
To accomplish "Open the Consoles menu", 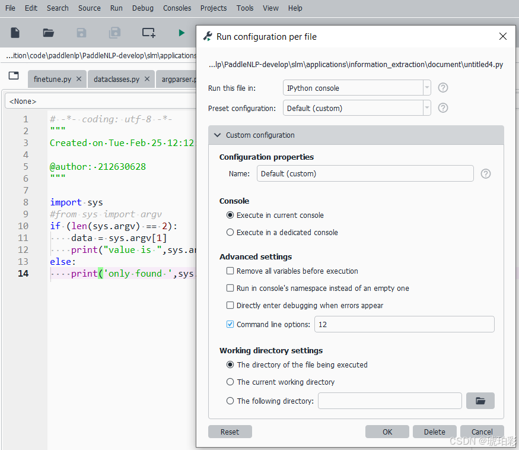I will coord(177,8).
